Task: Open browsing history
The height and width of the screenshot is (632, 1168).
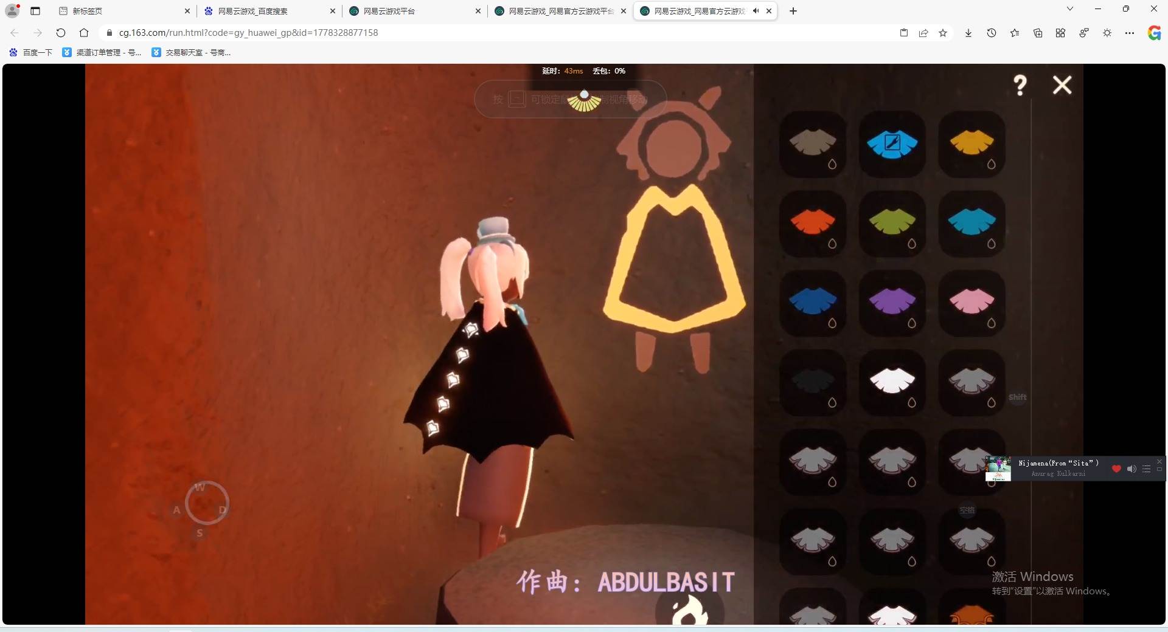Action: tap(992, 33)
